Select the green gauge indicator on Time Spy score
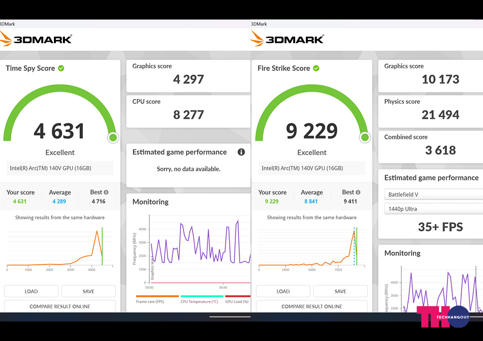Screen dimensions: 483x341 click(113, 137)
